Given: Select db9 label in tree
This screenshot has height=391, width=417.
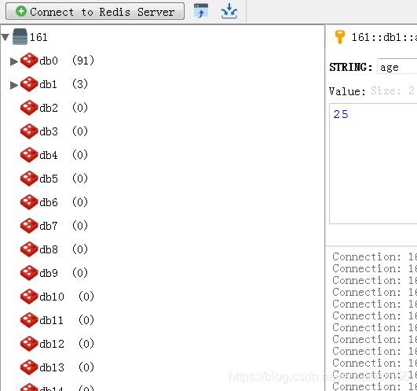Looking at the screenshot, I should 49,273.
